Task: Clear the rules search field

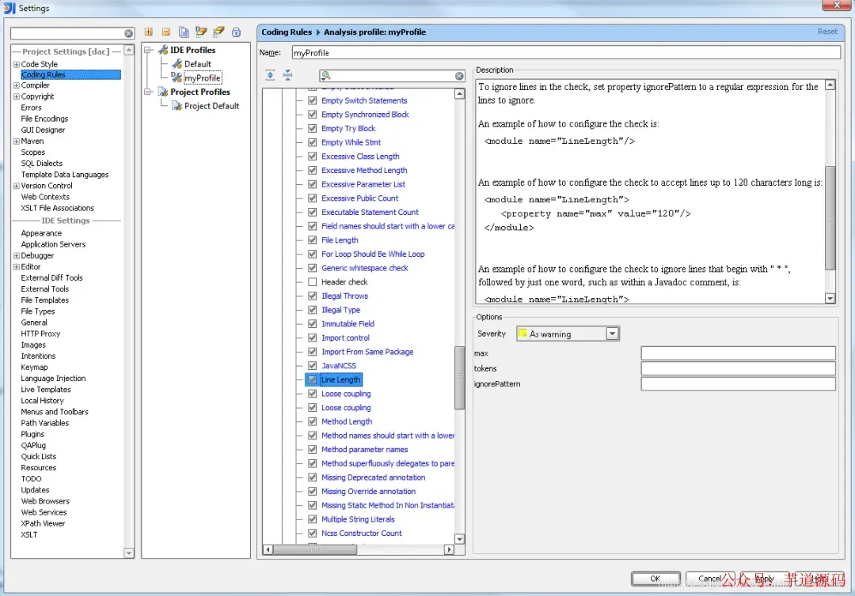Action: click(x=459, y=76)
